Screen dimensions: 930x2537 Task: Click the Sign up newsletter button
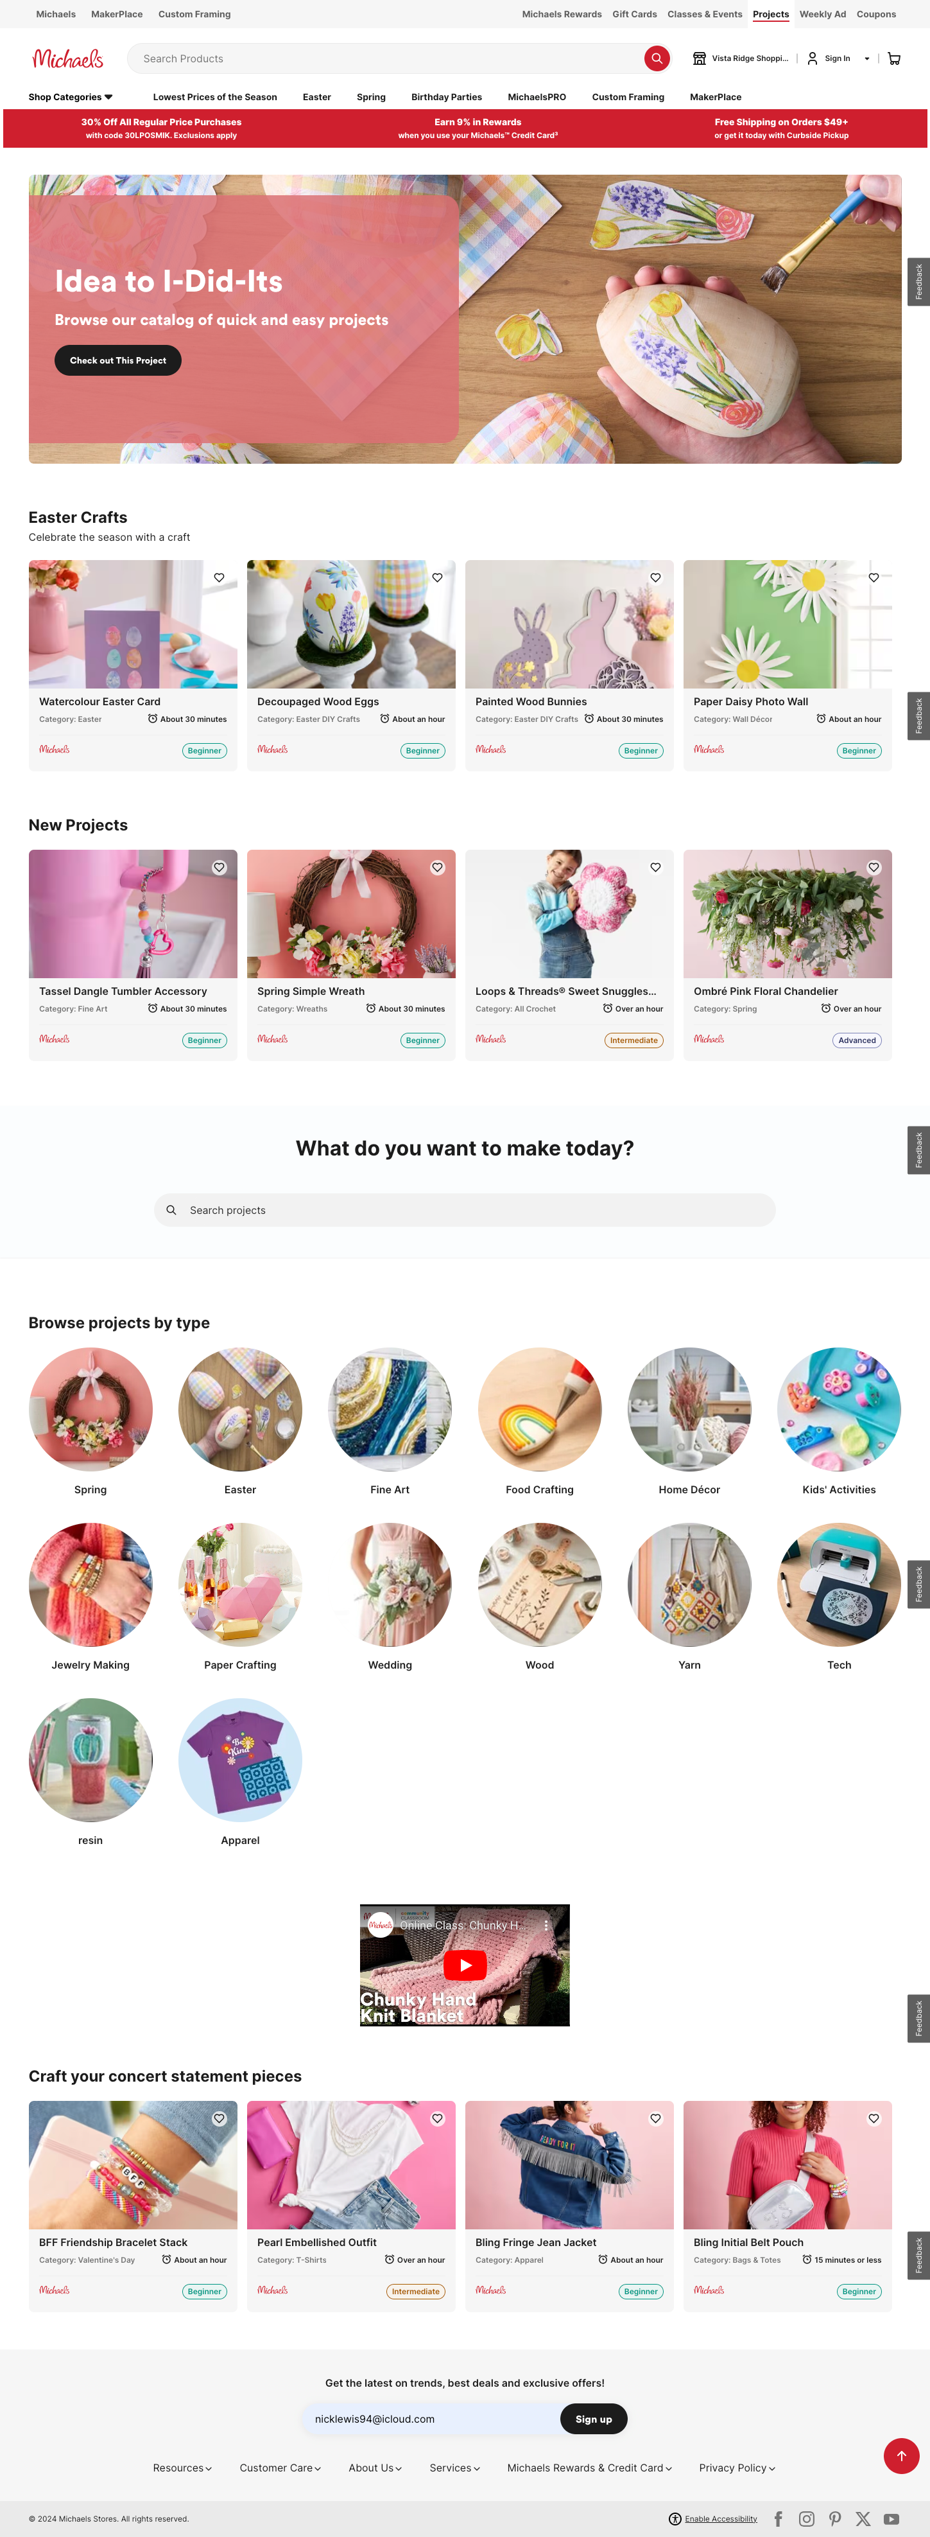pos(594,2419)
